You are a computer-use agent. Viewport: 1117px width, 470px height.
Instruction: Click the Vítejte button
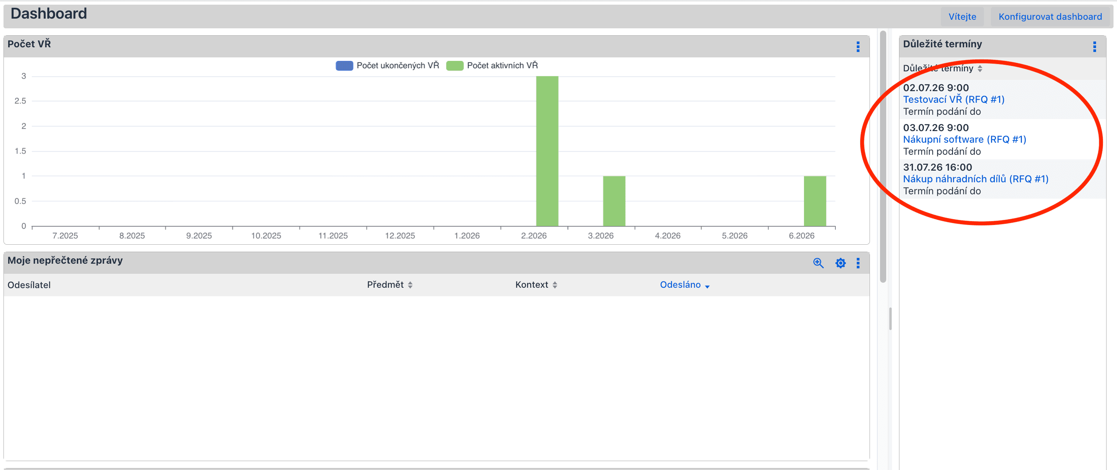coord(962,16)
